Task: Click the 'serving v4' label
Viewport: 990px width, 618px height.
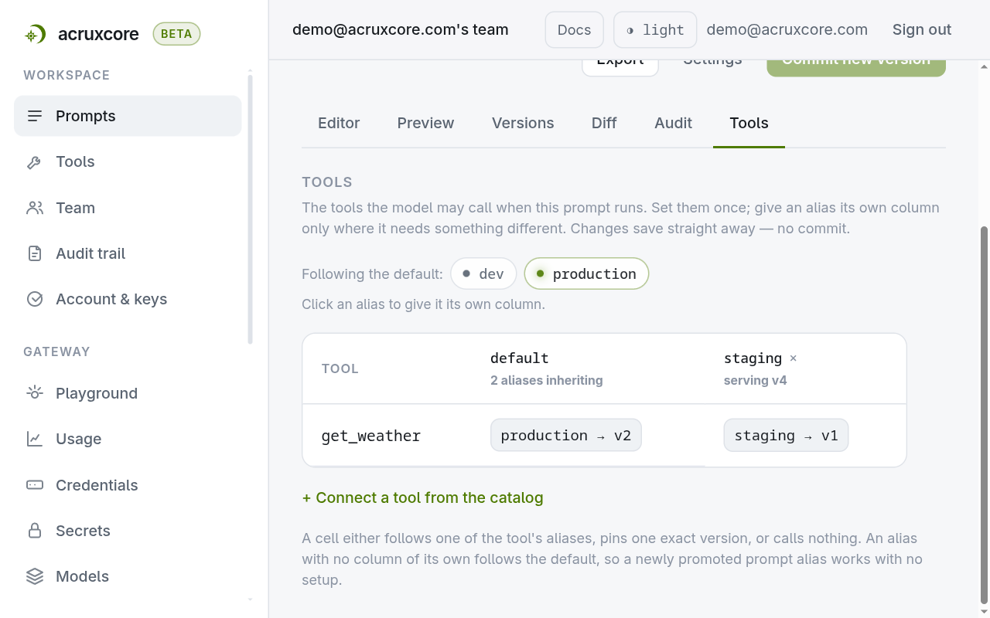Action: coord(755,380)
